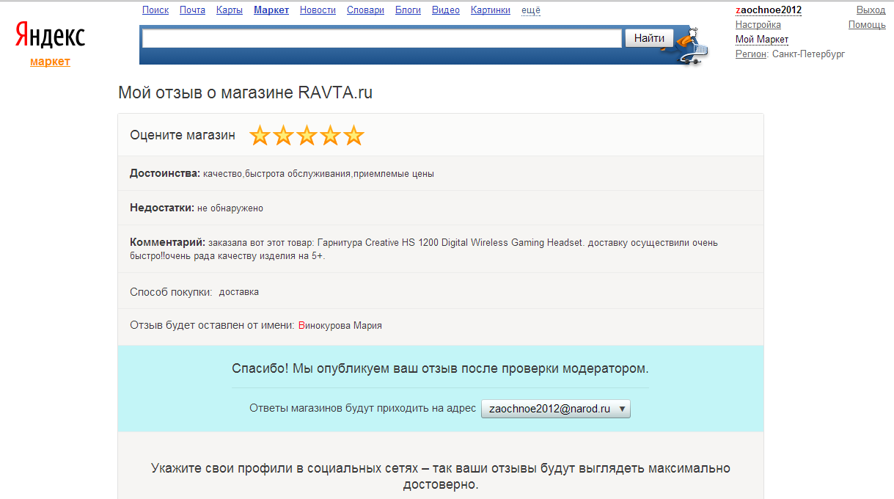The width and height of the screenshot is (894, 499).
Task: Open the Поиск navigation link
Action: click(155, 10)
